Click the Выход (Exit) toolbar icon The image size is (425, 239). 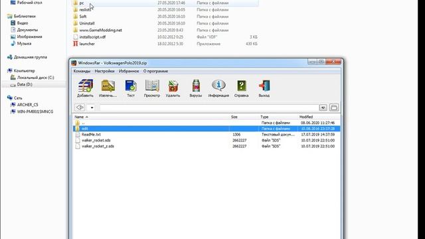[264, 88]
